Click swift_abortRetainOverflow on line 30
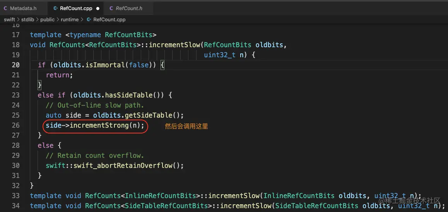 click(123, 166)
